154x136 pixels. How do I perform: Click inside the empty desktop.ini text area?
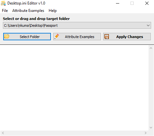click(74, 88)
